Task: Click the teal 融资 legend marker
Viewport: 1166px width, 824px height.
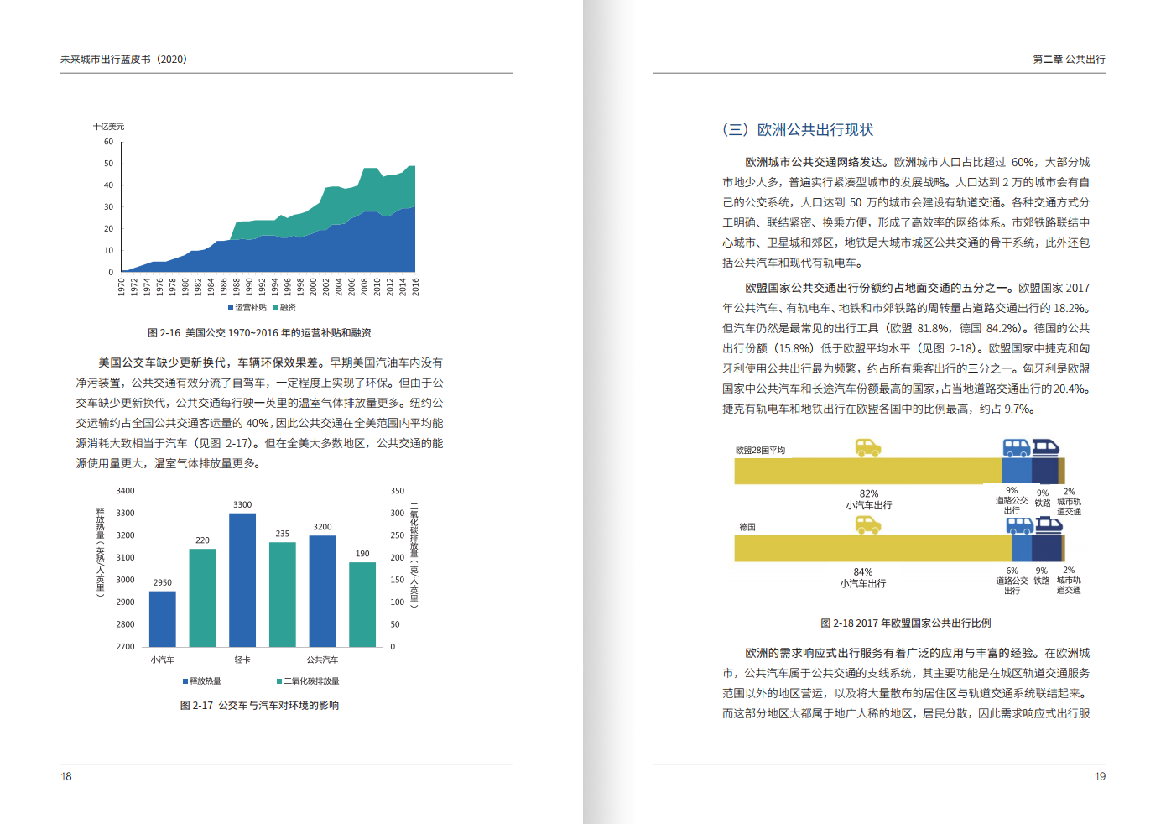Action: (276, 308)
